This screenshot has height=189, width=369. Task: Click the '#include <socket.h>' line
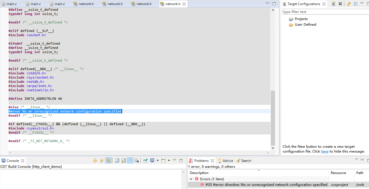27,35
